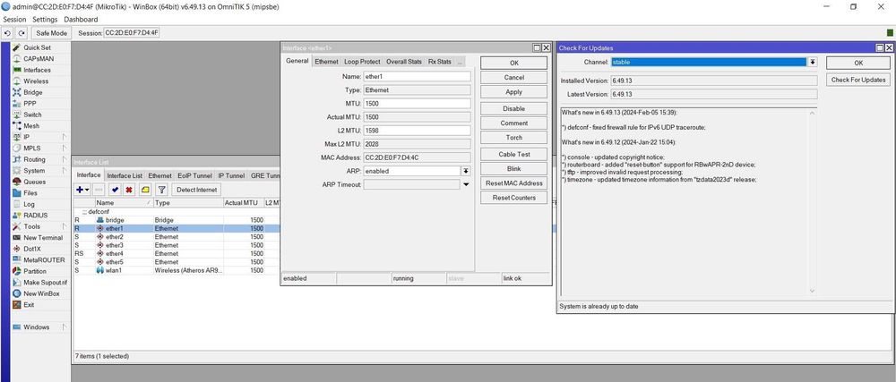Click the Reset MAC Address button

513,183
